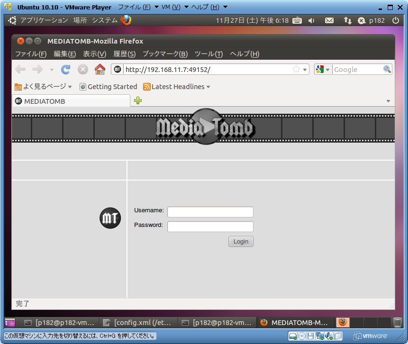
Task: Open Firefox ファイル(F) menu
Action: tap(31, 54)
